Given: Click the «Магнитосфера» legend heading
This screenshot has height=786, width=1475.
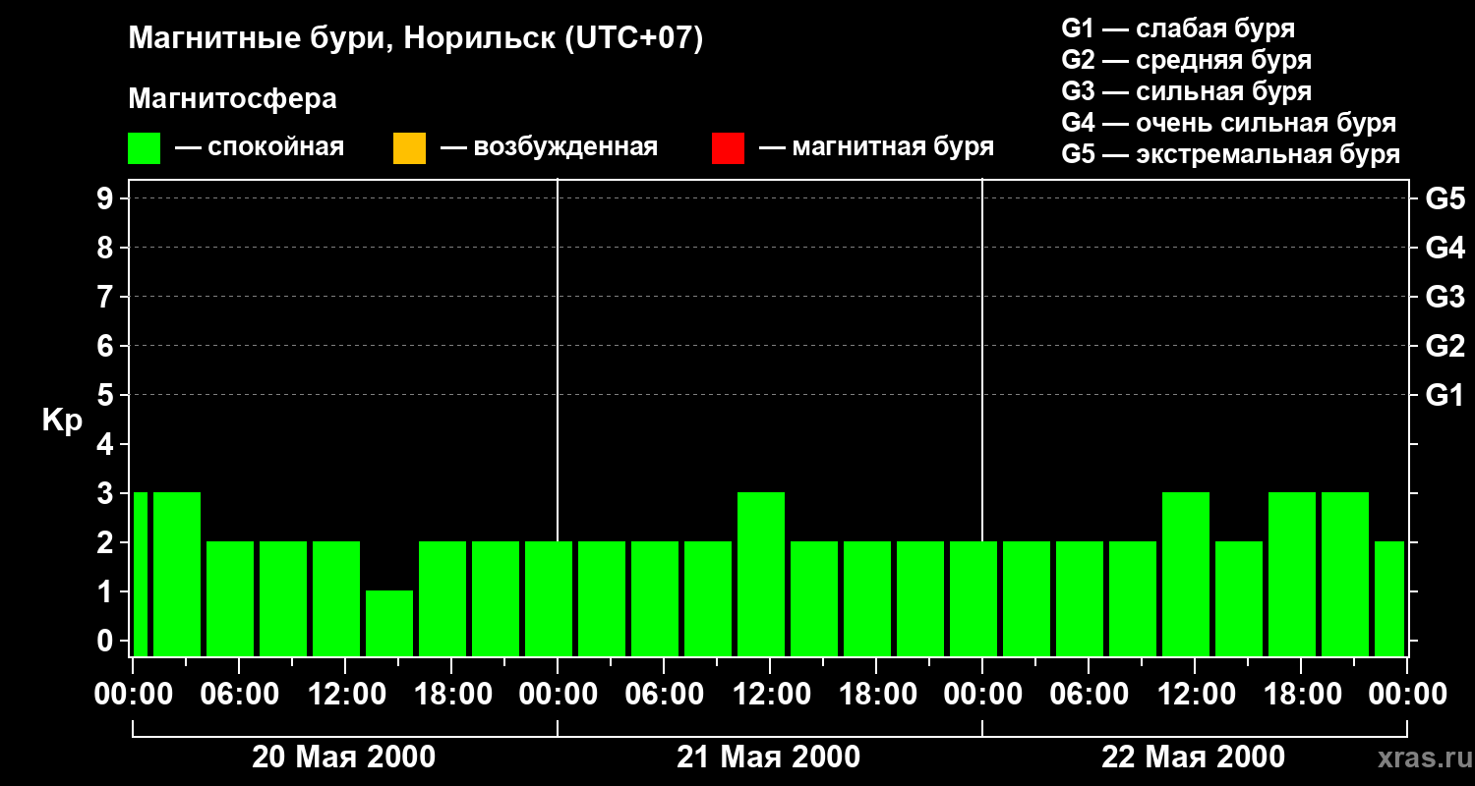Looking at the screenshot, I should tap(233, 99).
